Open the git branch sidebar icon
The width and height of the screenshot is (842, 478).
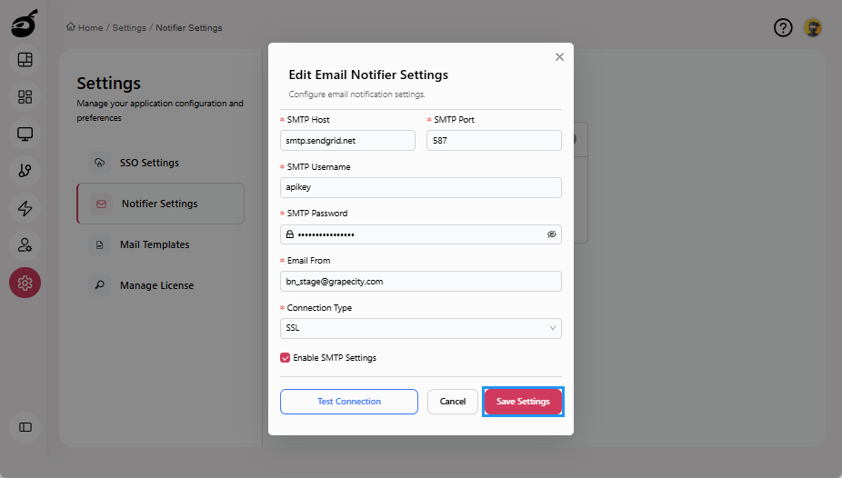point(25,171)
